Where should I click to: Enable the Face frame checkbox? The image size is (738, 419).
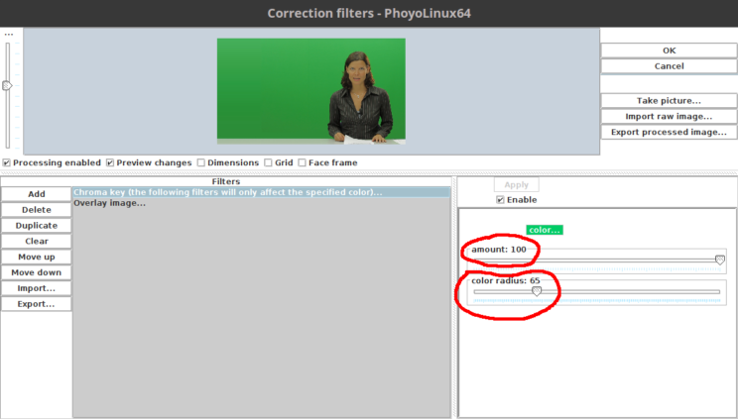(x=303, y=162)
